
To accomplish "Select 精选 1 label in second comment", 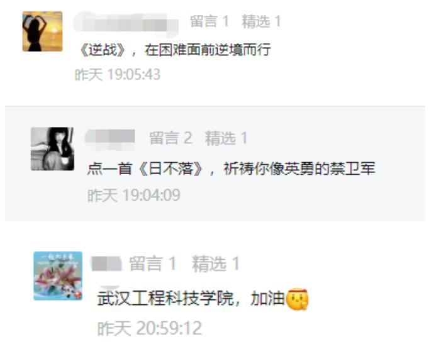I will pos(226,138).
